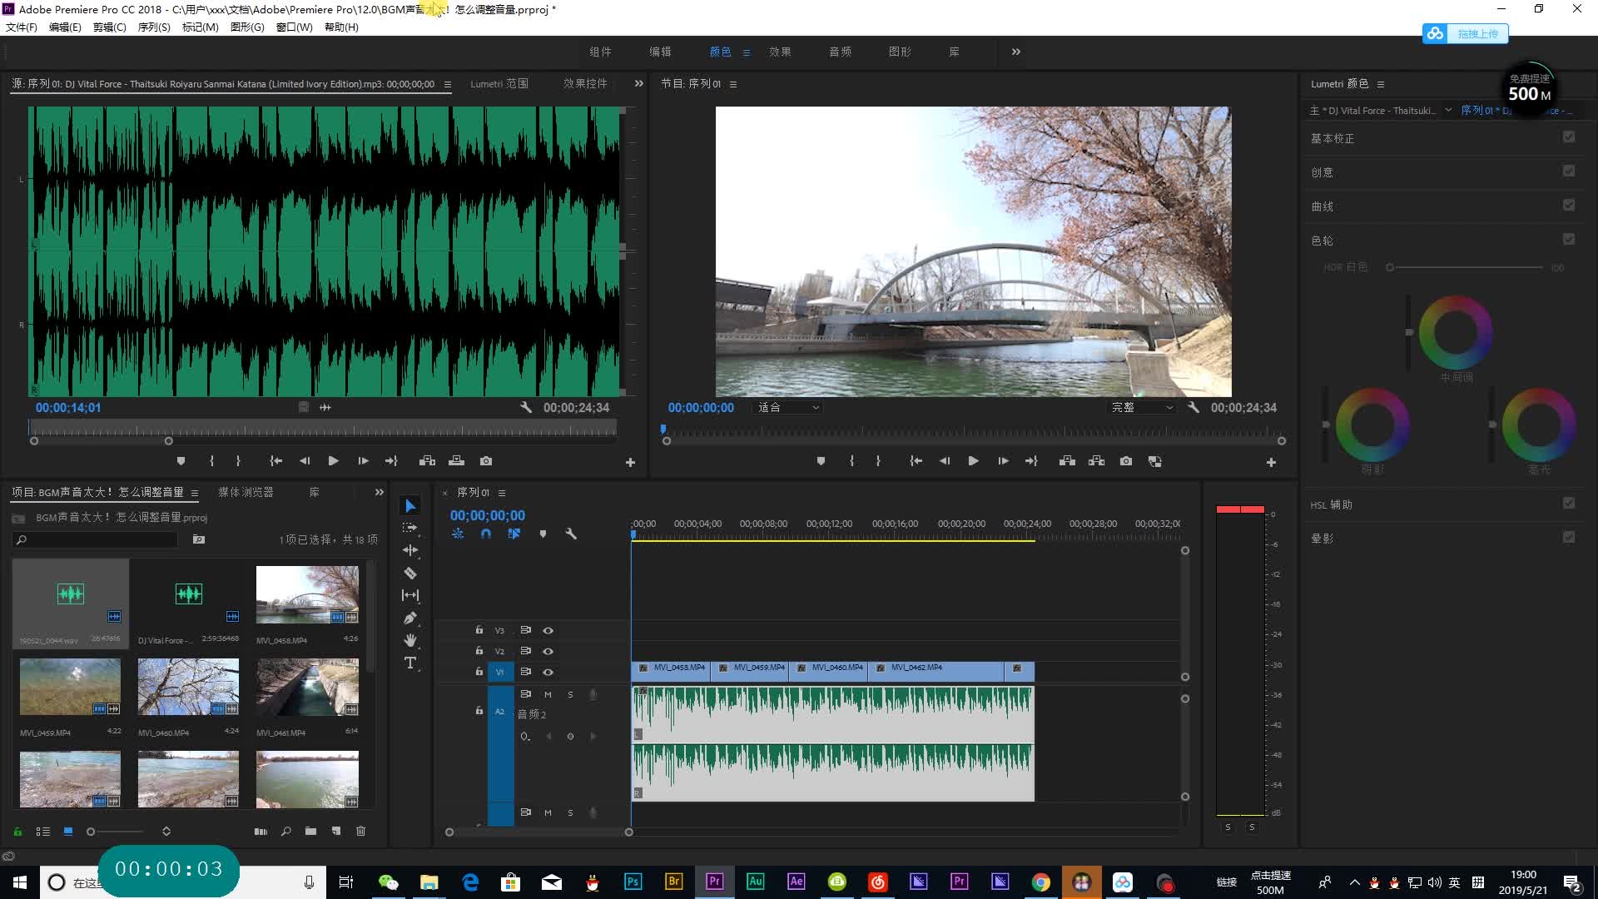This screenshot has height=899, width=1598.
Task: Open the Lumetri 范围 tab
Action: point(499,84)
